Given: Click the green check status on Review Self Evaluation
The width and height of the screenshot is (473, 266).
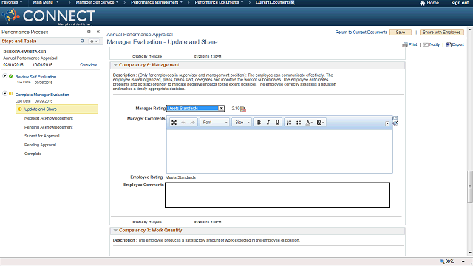Looking at the screenshot, I should coord(11,76).
